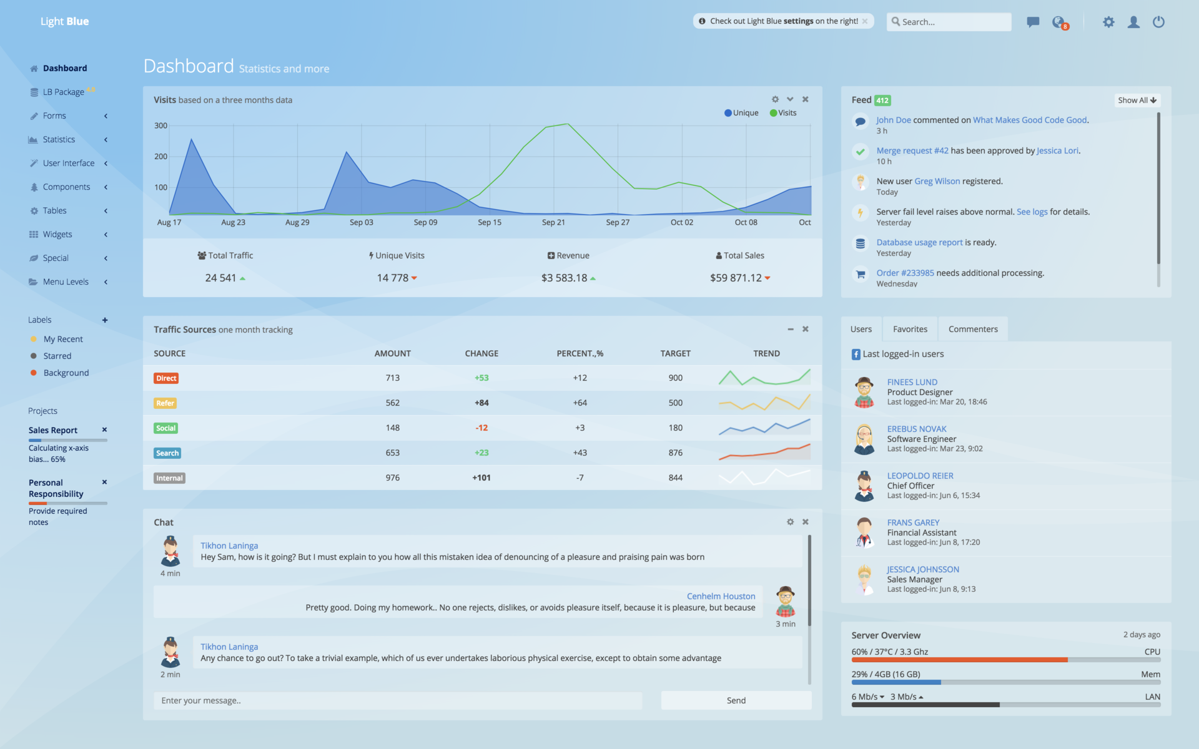Open the user profile icon
Viewport: 1199px width, 749px height.
pos(1133,22)
